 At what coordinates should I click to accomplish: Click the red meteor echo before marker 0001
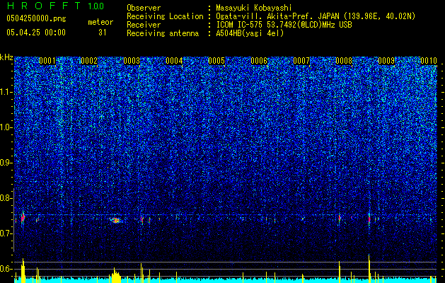point(23,218)
